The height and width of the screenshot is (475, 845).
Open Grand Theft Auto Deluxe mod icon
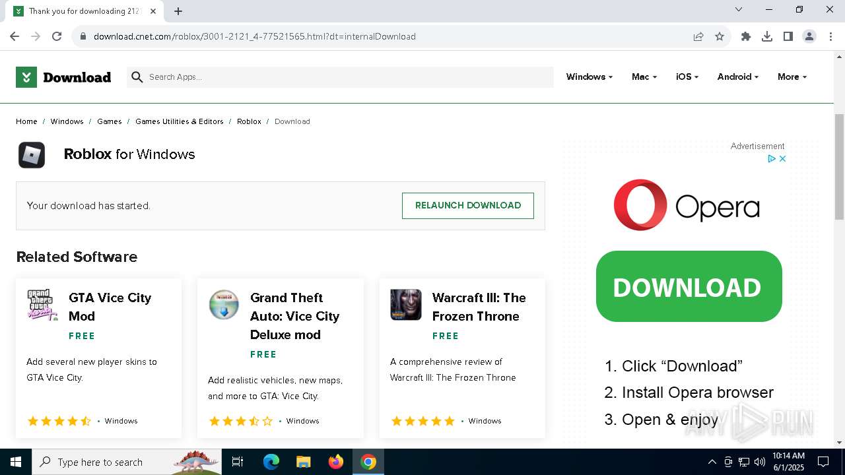[224, 305]
